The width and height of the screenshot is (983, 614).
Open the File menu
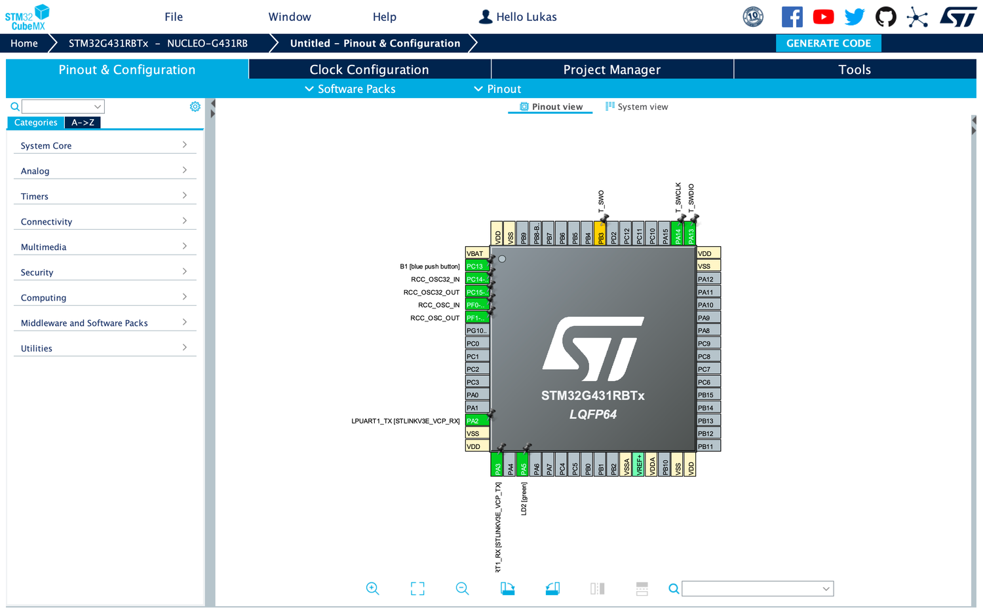point(174,17)
